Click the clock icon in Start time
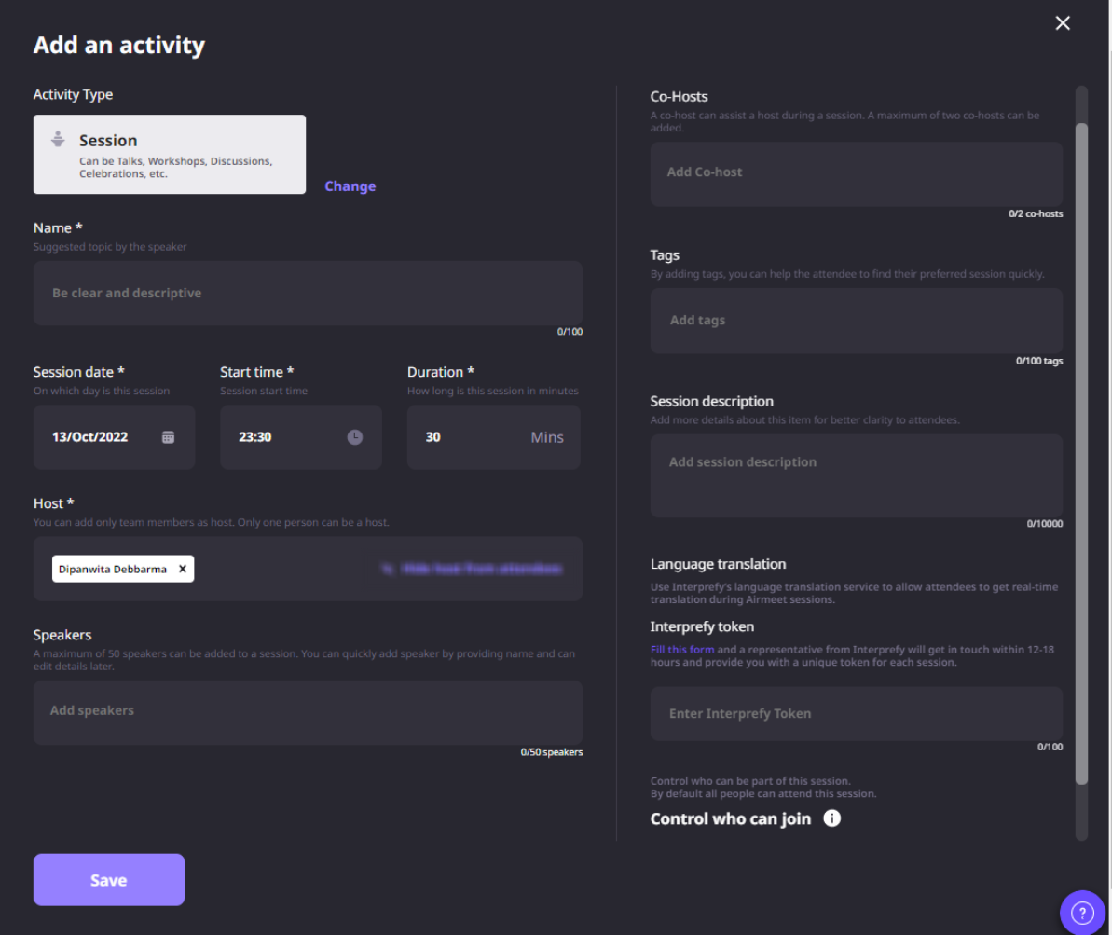Viewport: 1112px width, 935px height. [354, 436]
